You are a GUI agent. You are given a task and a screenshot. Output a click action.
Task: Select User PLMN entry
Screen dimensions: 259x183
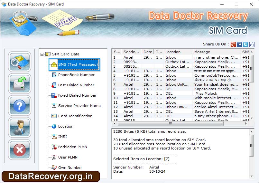point(68,157)
